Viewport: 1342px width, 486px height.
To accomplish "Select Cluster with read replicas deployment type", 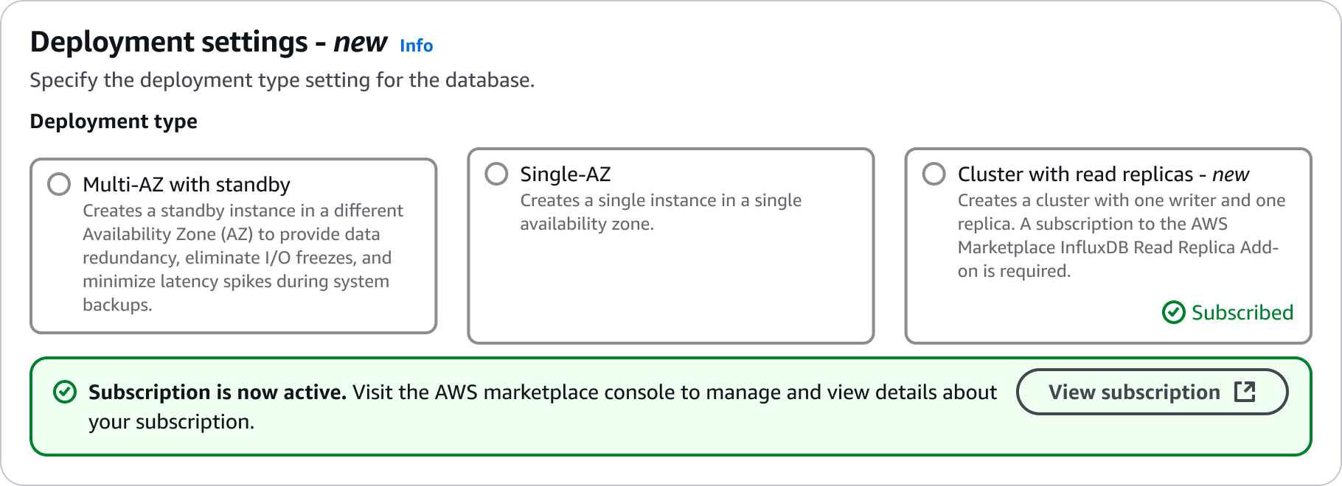I will pos(933,174).
